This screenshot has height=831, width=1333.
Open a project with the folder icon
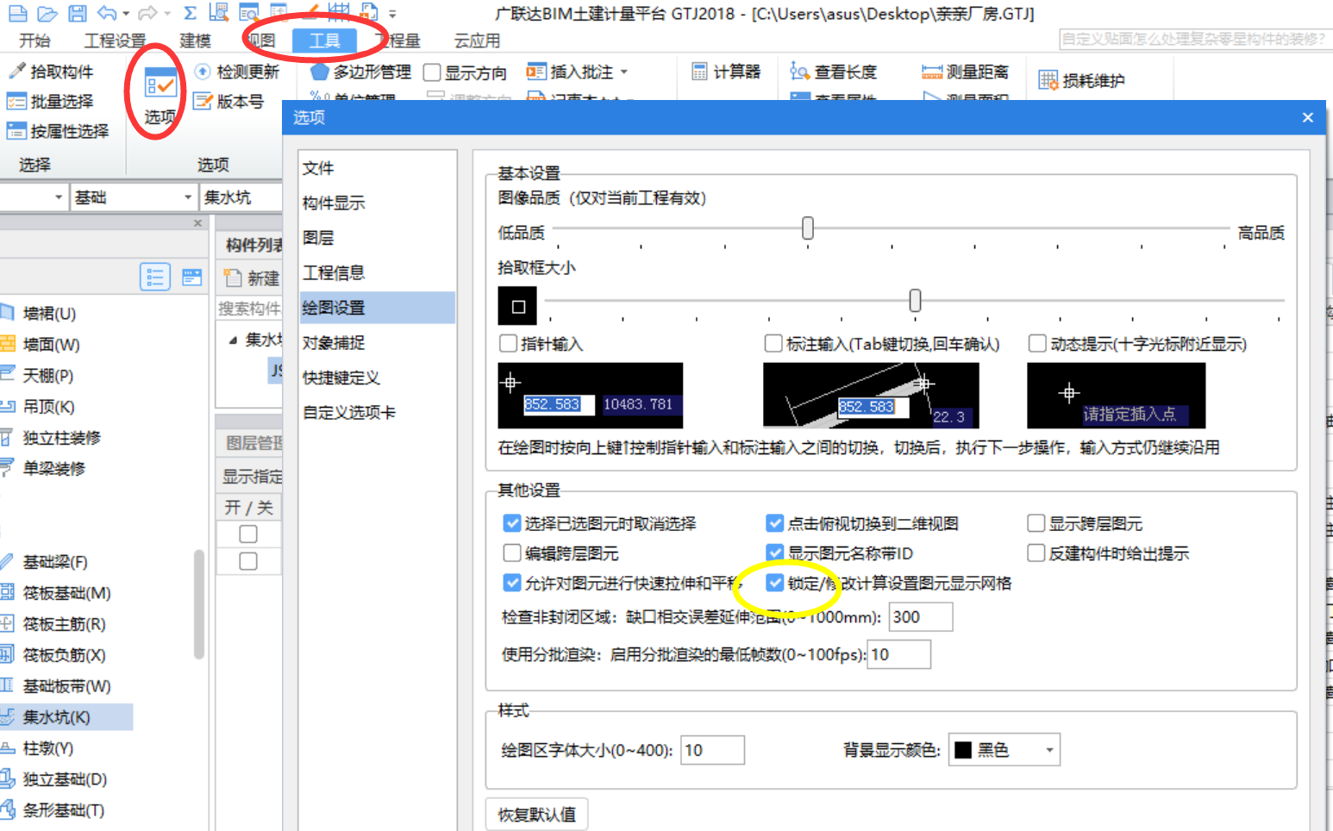click(x=47, y=13)
